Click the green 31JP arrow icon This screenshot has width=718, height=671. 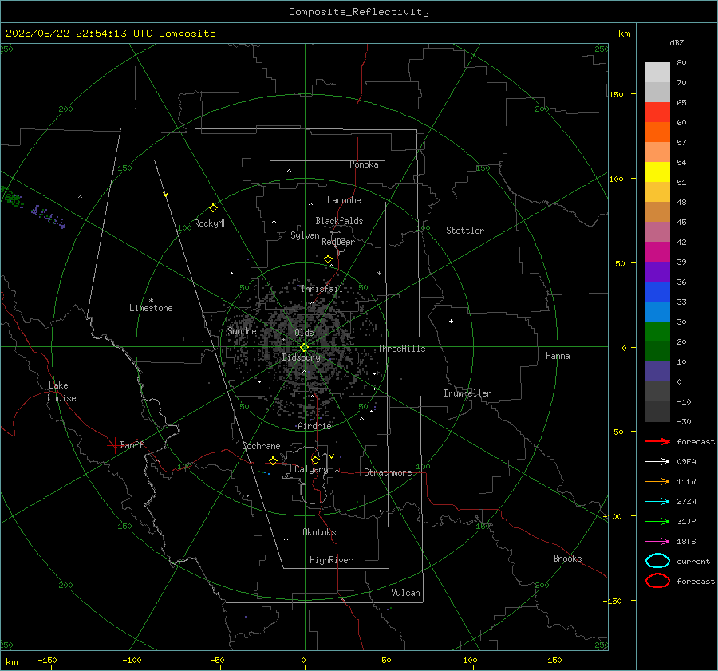657,521
